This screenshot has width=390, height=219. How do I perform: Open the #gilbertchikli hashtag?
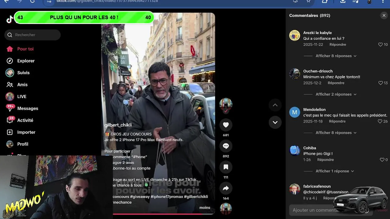(196, 196)
